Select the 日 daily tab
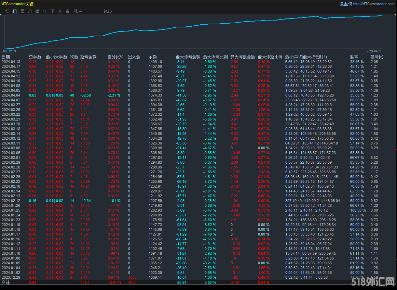 (x=15, y=11)
